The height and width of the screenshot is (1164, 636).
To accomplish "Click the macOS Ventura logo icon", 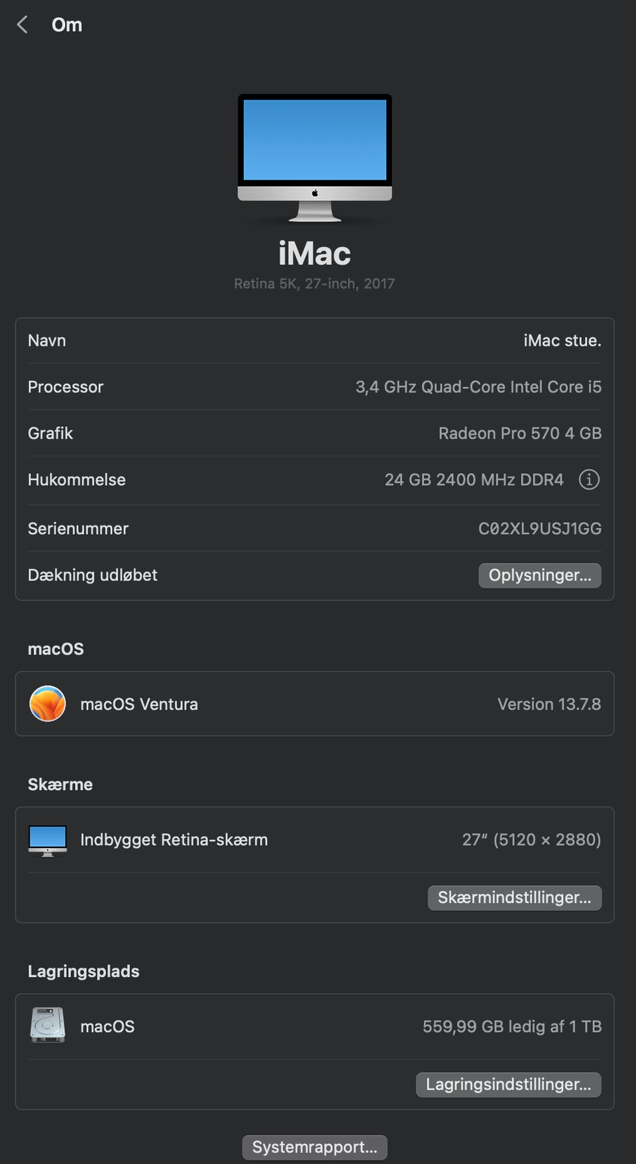I will click(x=48, y=704).
